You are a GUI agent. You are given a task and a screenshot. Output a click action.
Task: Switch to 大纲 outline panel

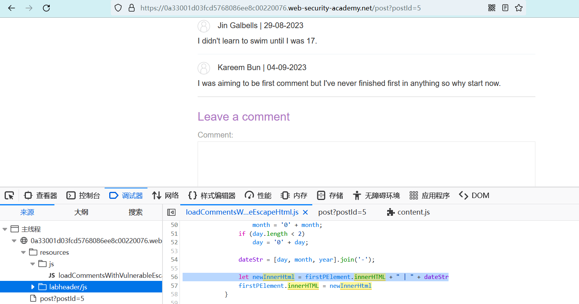pyautogui.click(x=81, y=212)
